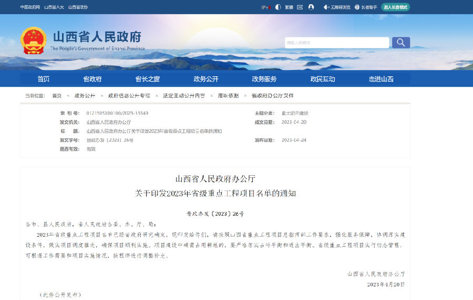Click 法定主动公开内容 breadcrumb link

coord(184,96)
